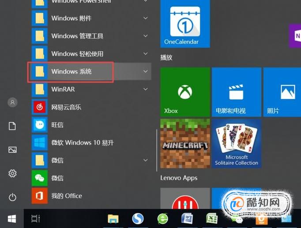301x228 pixels.
Task: Open the WinRAR folder entry
Action: click(91, 90)
